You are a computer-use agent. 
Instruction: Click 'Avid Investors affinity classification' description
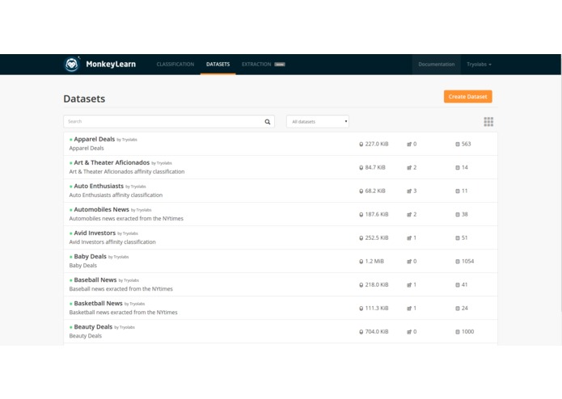[112, 242]
